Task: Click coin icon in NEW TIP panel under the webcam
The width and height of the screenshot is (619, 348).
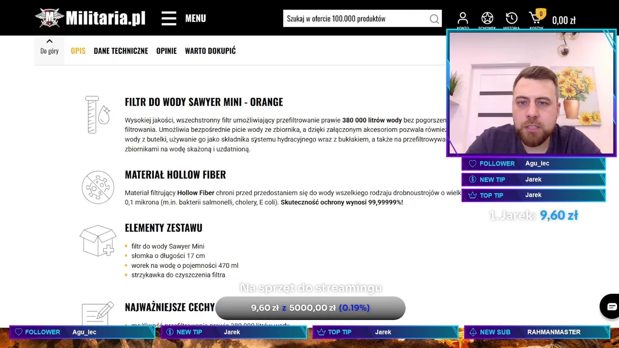Action: pos(472,179)
